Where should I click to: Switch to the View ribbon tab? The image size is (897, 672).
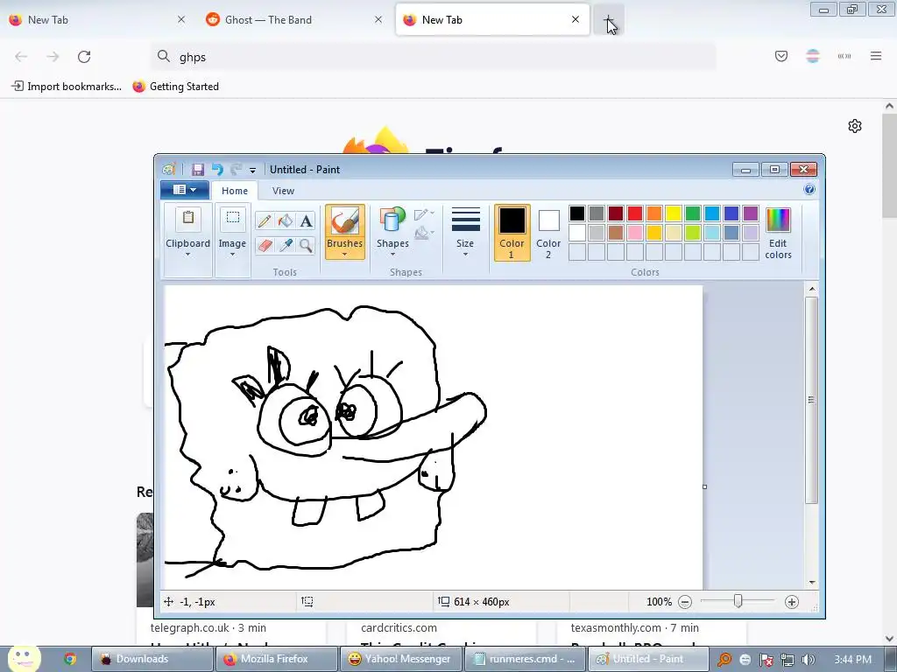tap(283, 191)
